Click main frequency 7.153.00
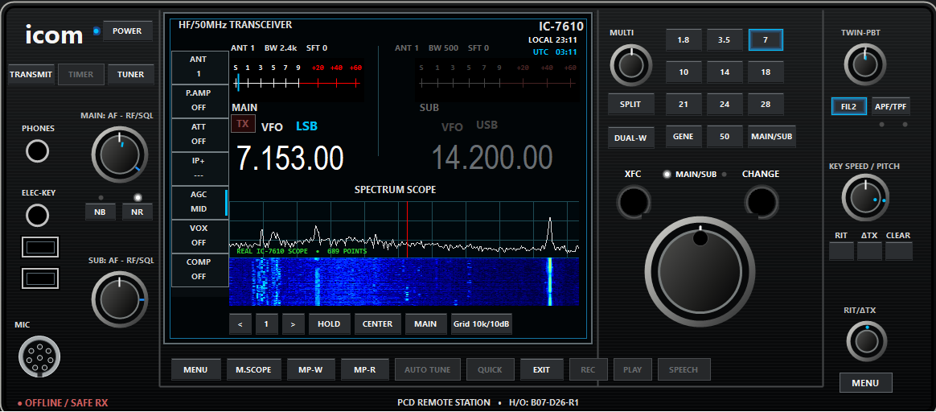This screenshot has height=412, width=936. 290,159
